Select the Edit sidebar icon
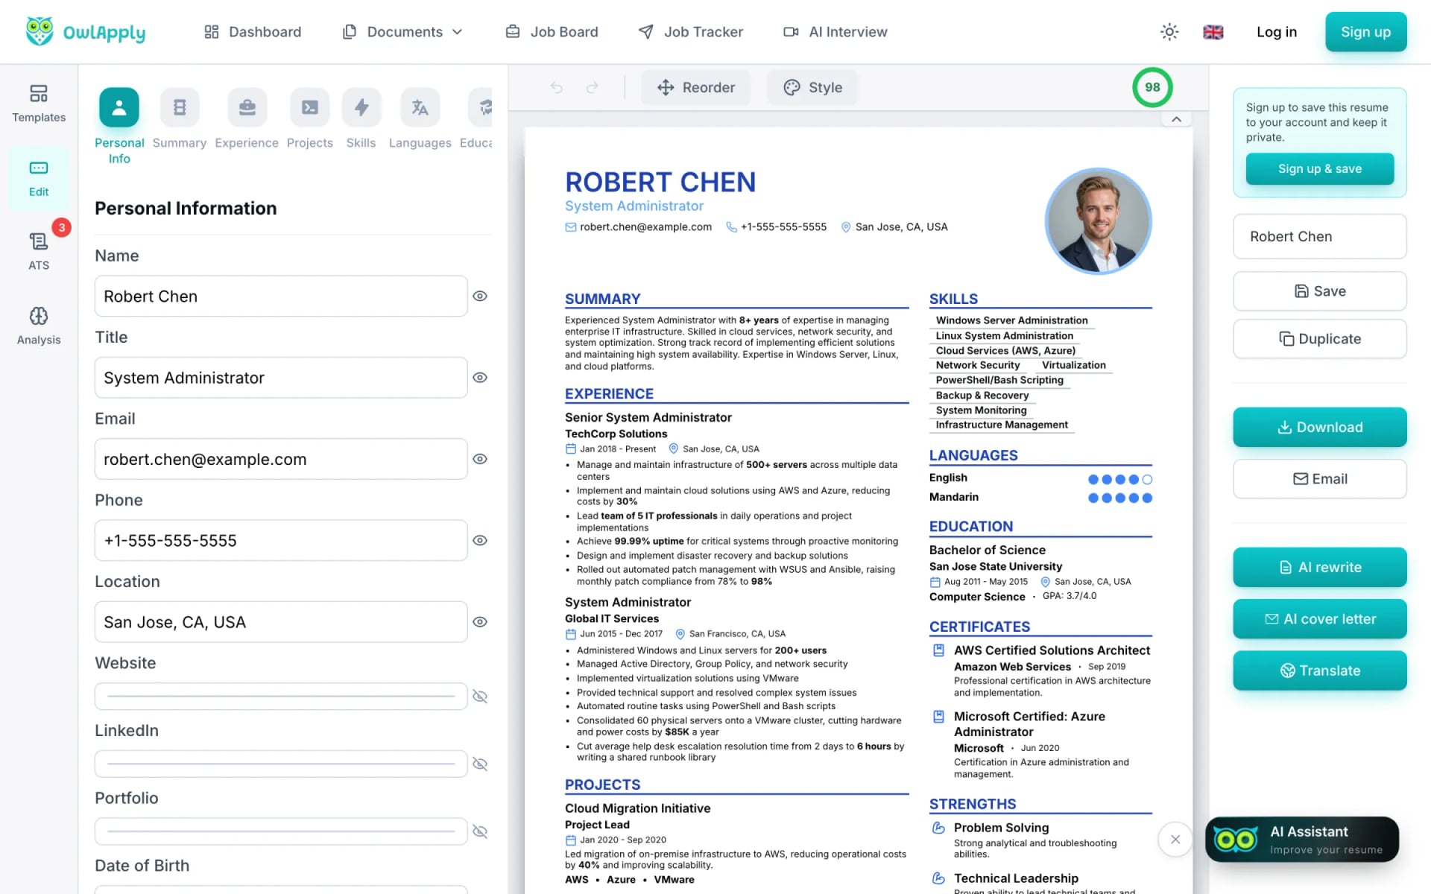The width and height of the screenshot is (1431, 894). 39,179
